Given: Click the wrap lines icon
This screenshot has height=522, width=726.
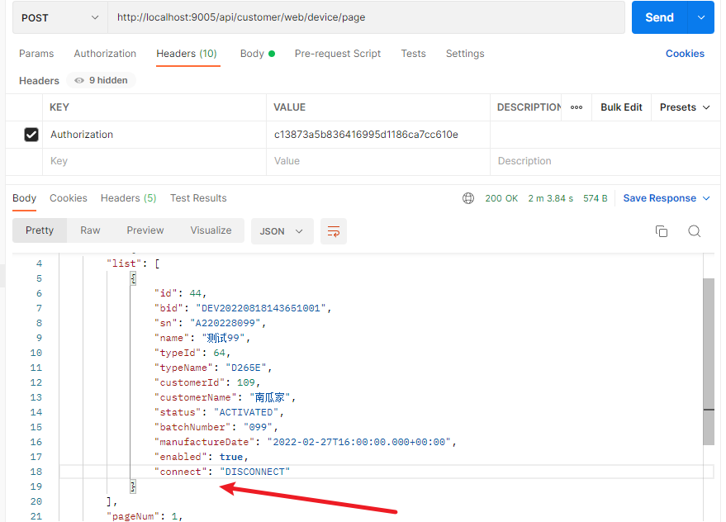Looking at the screenshot, I should point(334,231).
